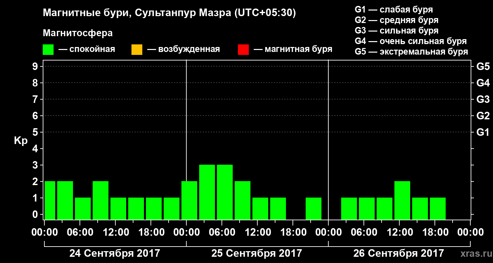Click the '12:00' time label under 26 Сентября
Image resolution: width=493 pixels, height=263 pixels.
(399, 232)
